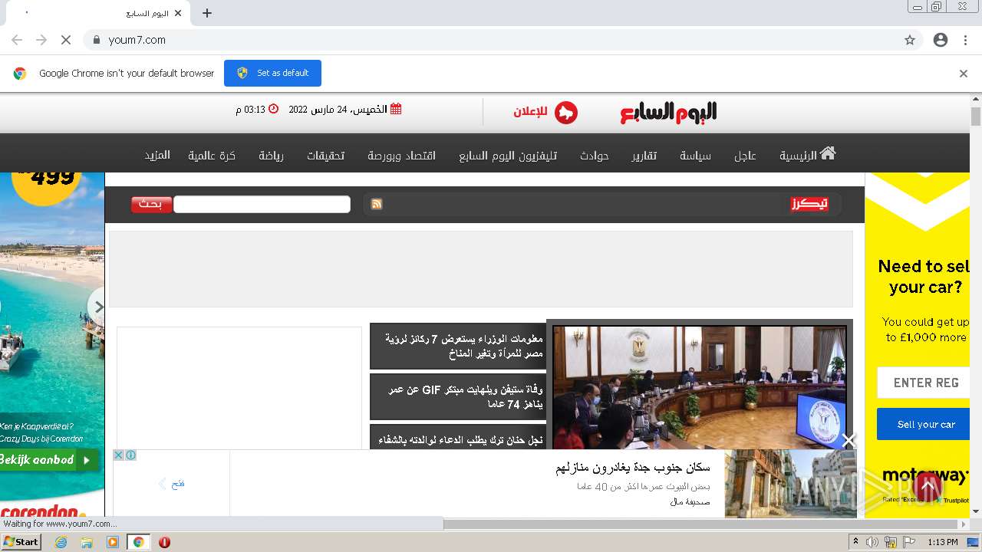Bookmark this page with star icon
Image resolution: width=982 pixels, height=552 pixels.
[x=910, y=40]
